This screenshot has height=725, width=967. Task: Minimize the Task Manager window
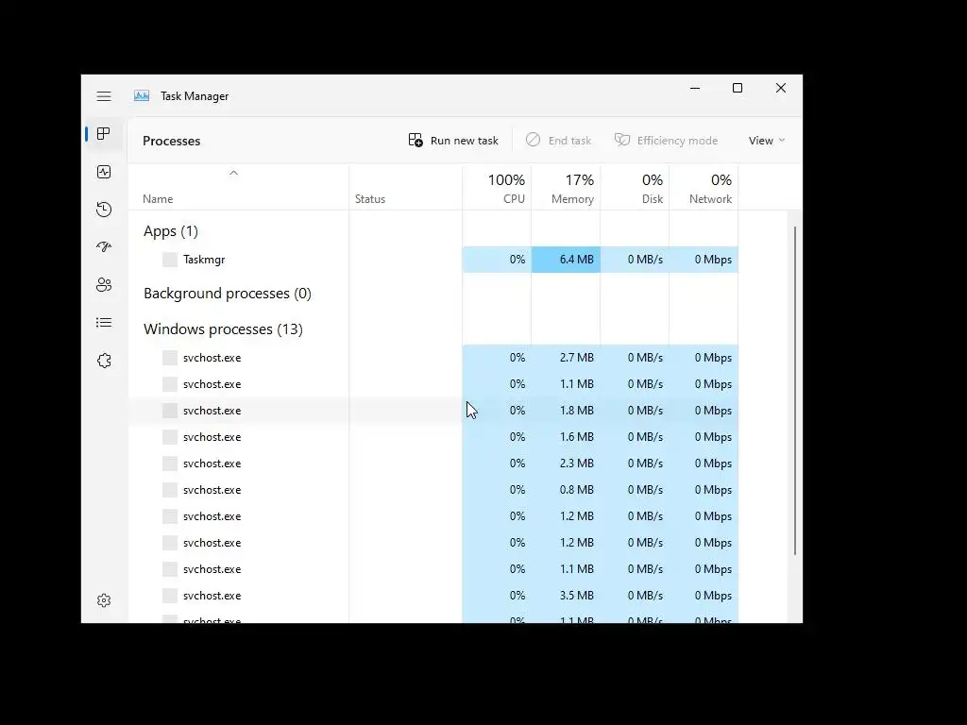tap(695, 88)
